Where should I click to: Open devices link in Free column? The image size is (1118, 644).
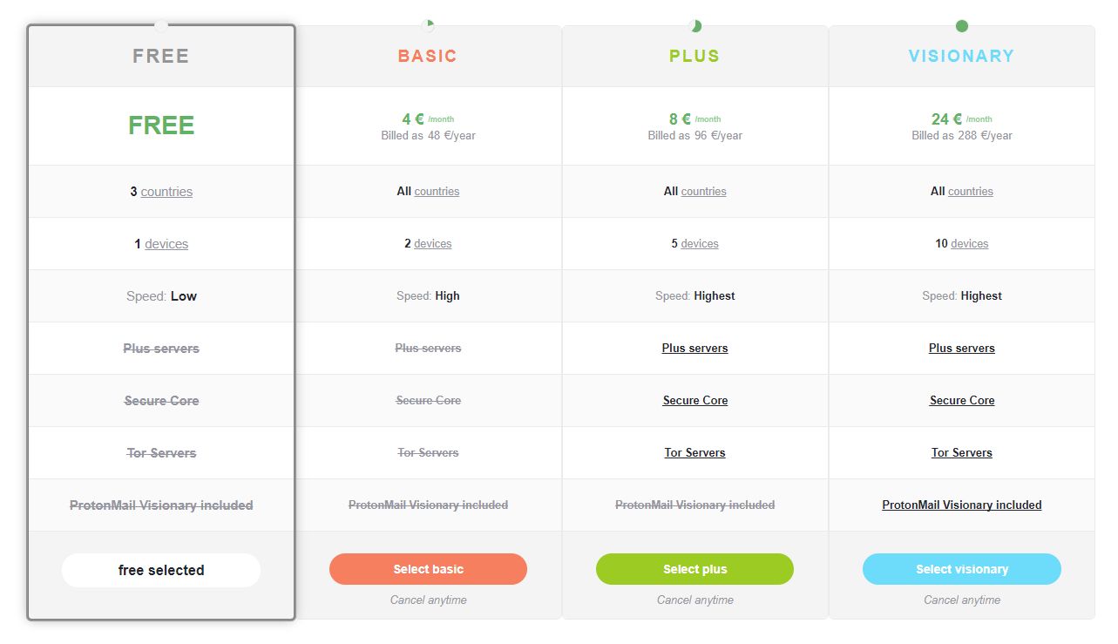(x=166, y=244)
